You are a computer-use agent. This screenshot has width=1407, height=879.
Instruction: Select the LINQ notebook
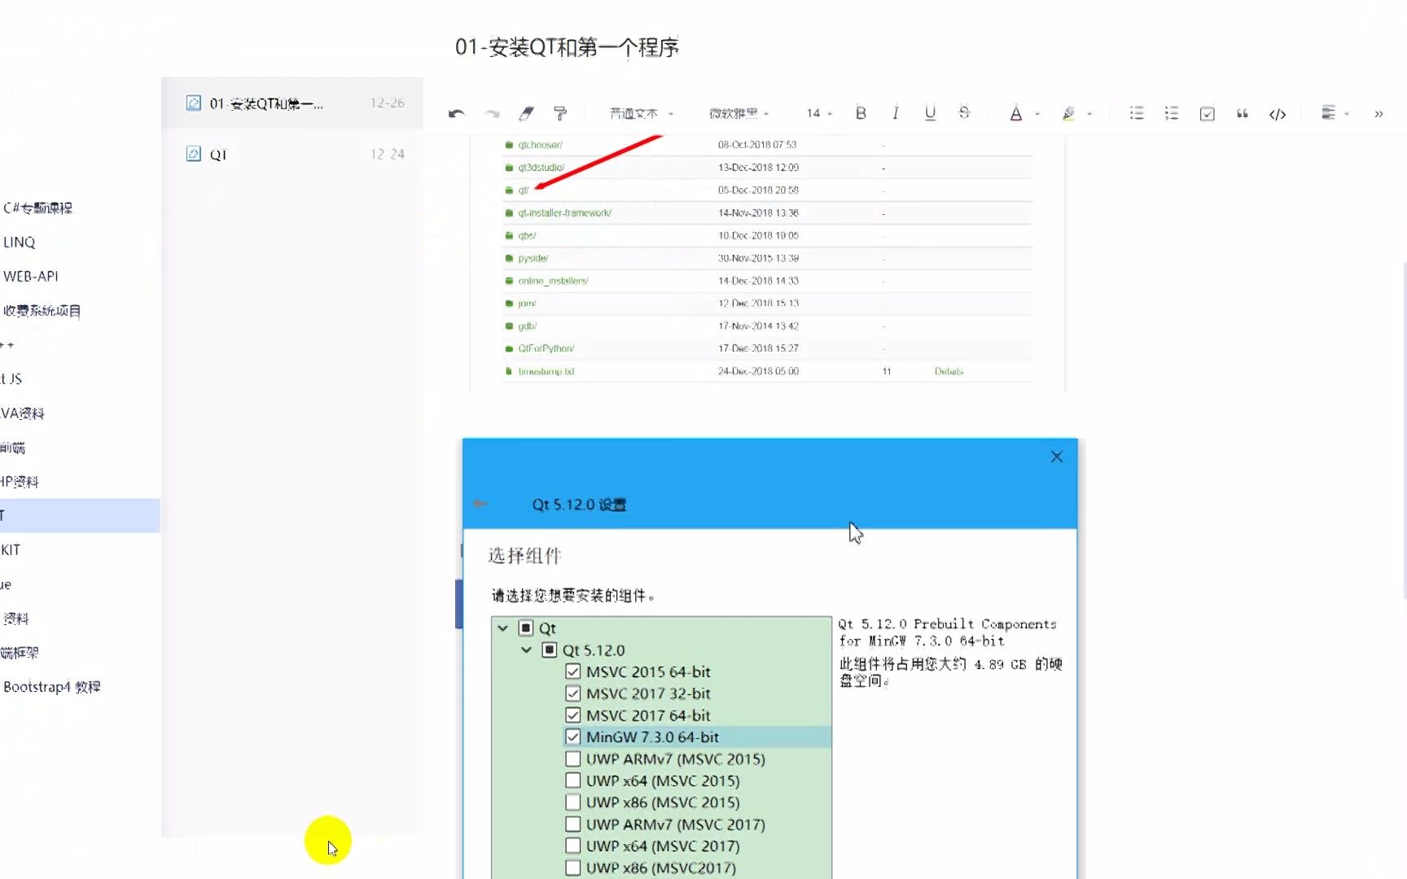tap(19, 243)
